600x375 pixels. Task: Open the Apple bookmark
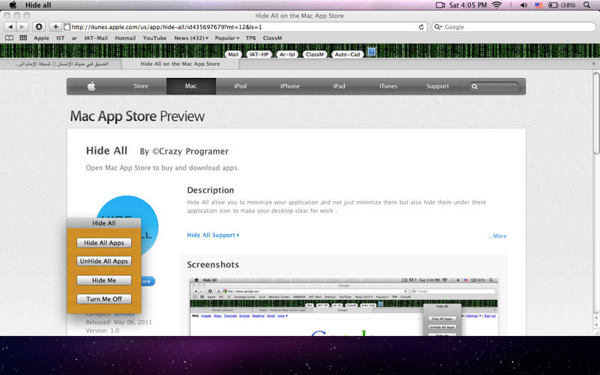click(41, 38)
